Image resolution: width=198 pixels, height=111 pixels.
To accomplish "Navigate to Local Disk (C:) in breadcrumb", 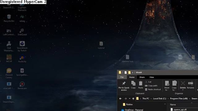I will pos(160,99).
